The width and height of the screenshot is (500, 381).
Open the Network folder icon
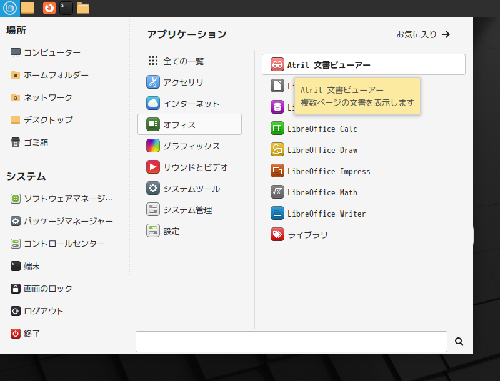15,97
